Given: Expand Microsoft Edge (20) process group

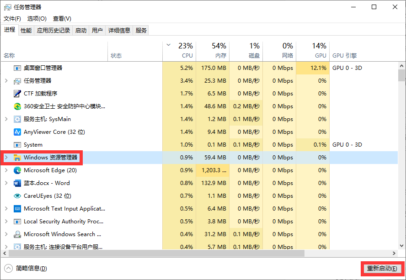Looking at the screenshot, I should coord(6,170).
